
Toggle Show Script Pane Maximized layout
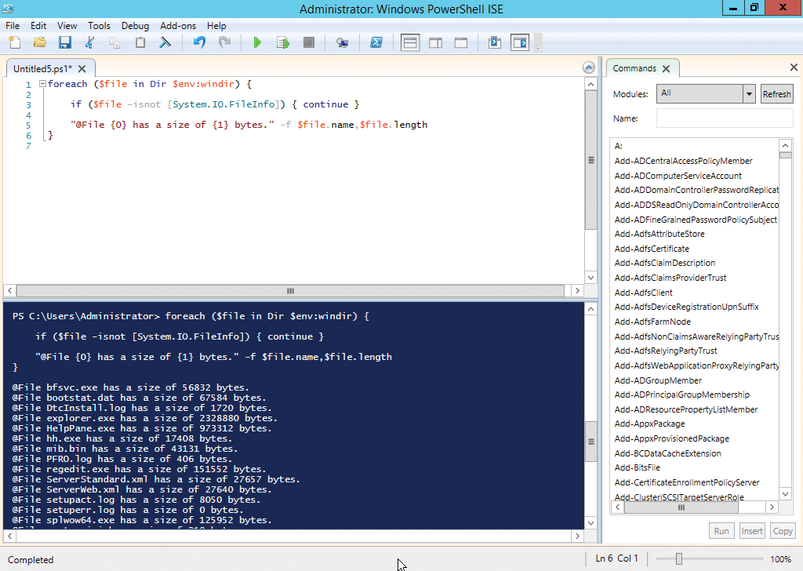[461, 42]
